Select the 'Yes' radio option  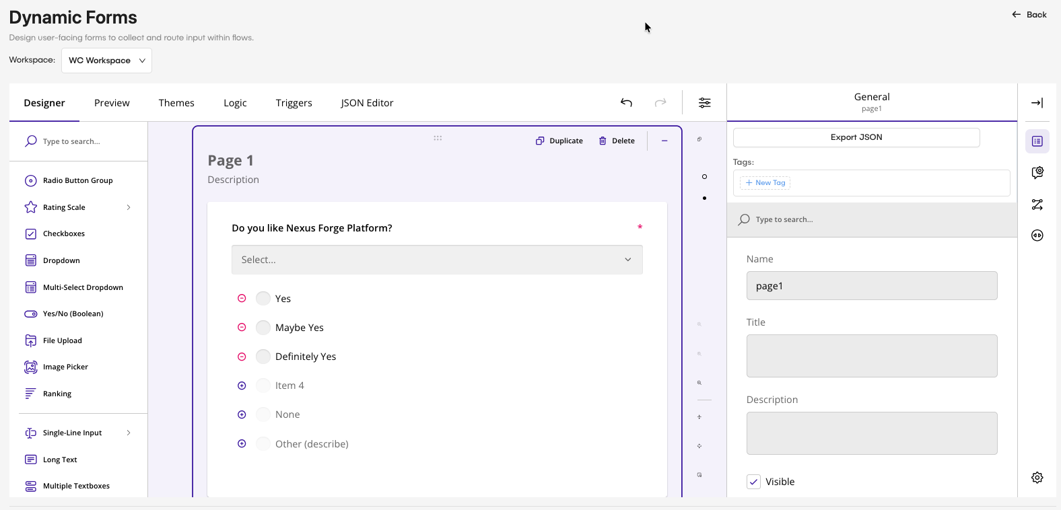coord(263,299)
